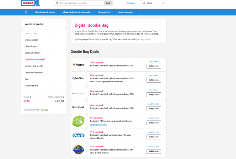The width and height of the screenshot is (236, 159).
Task: Click the Saldo info help icon
Action: (x=30, y=97)
